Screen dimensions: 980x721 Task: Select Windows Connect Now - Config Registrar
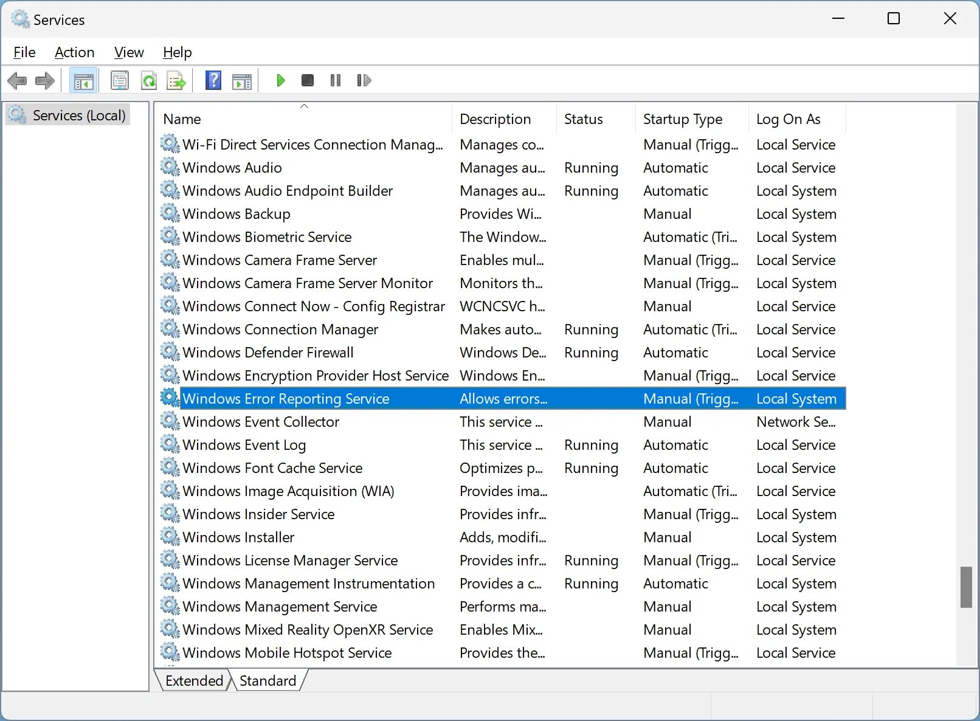(503, 306)
